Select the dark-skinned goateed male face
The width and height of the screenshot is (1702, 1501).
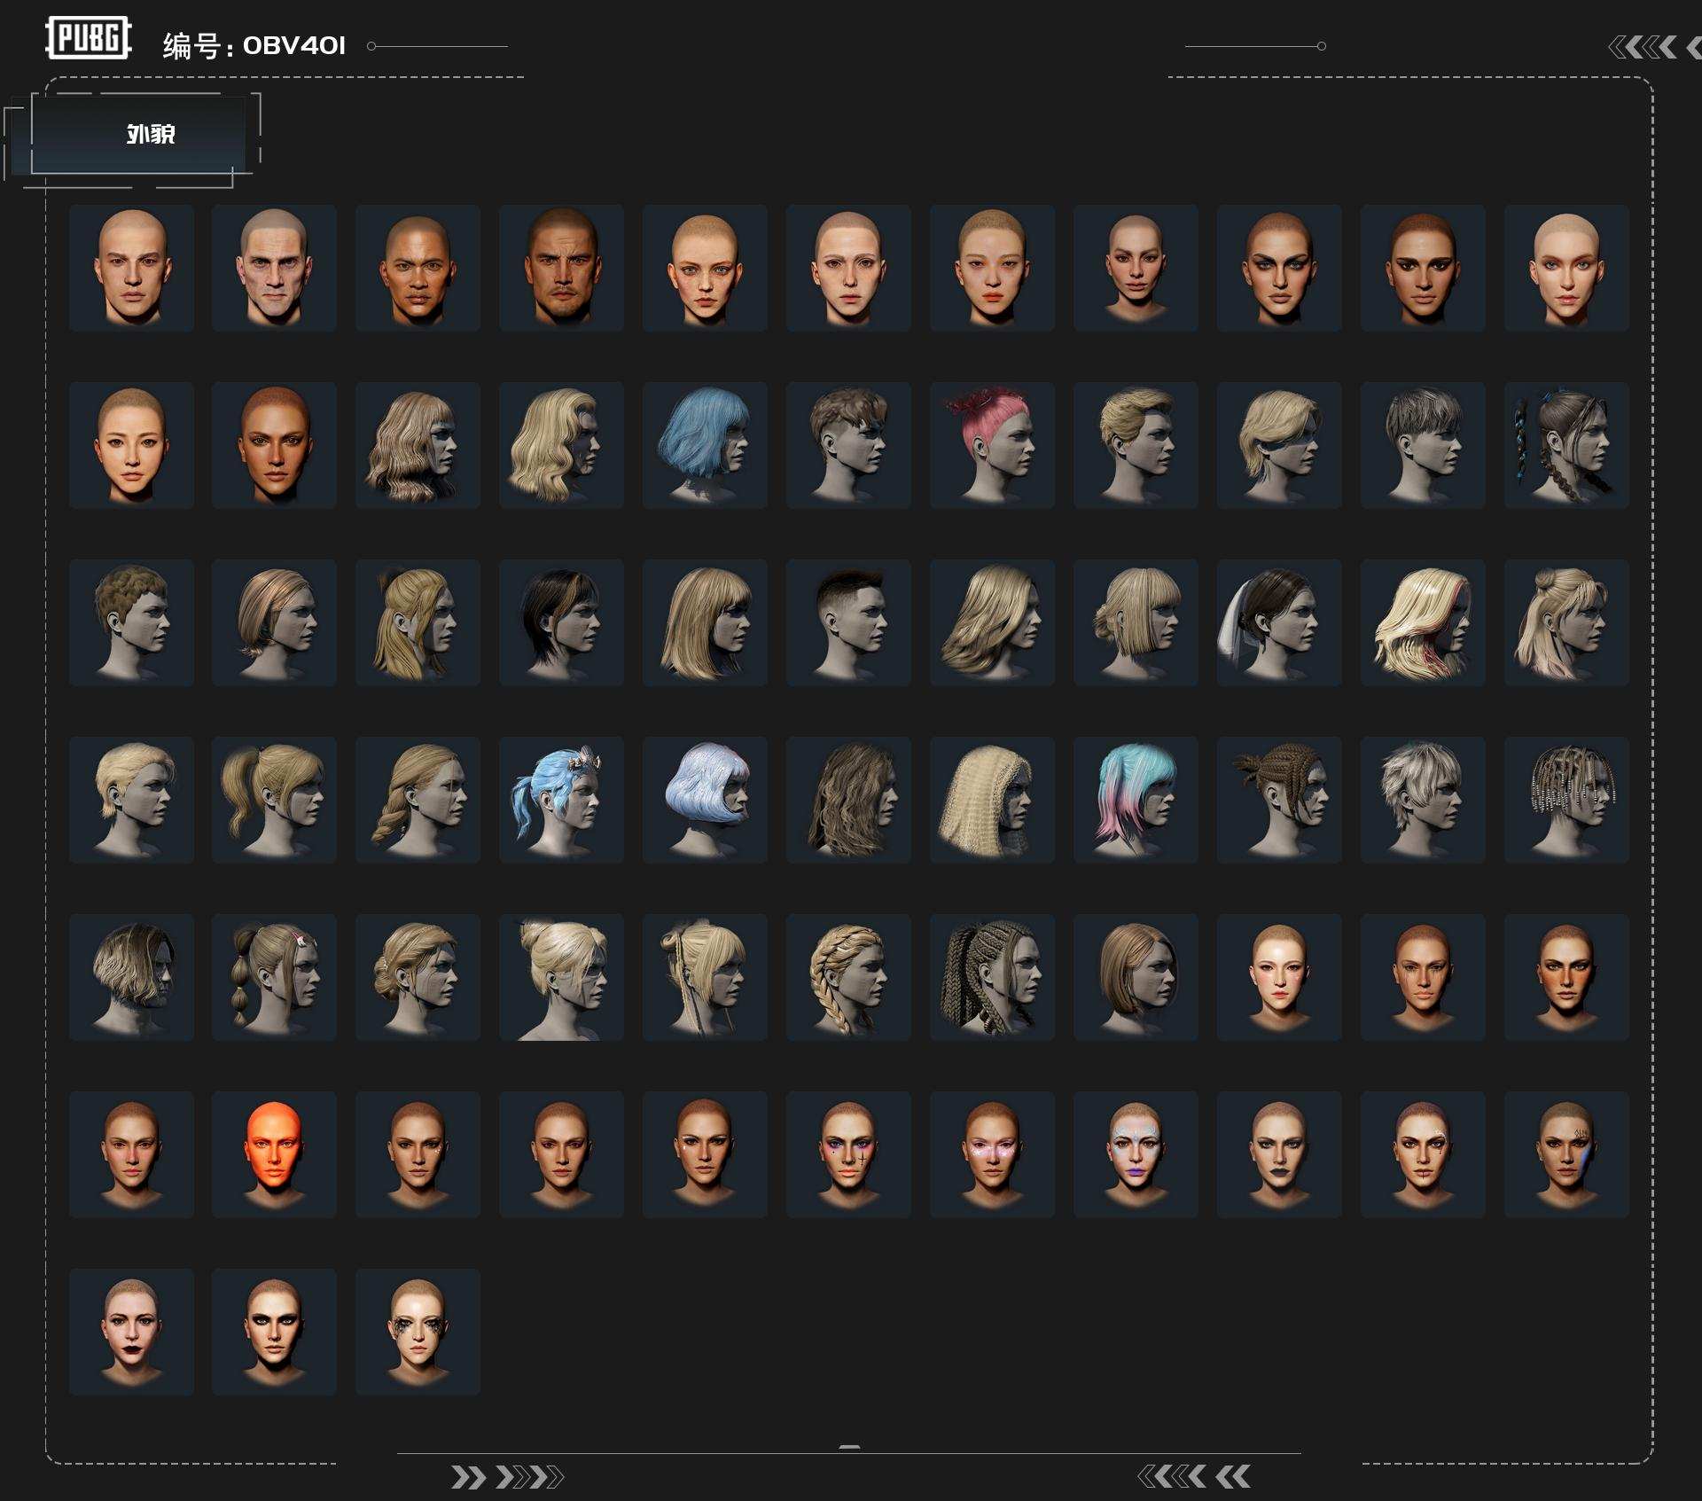pyautogui.click(x=561, y=268)
